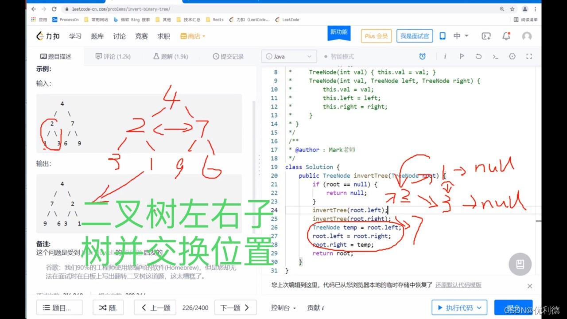567x319 pixels.
Task: Open 技术汇总 bookmark folder
Action: pyautogui.click(x=188, y=19)
